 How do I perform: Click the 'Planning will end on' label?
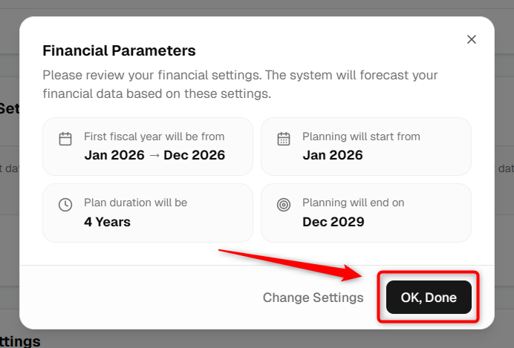(353, 203)
